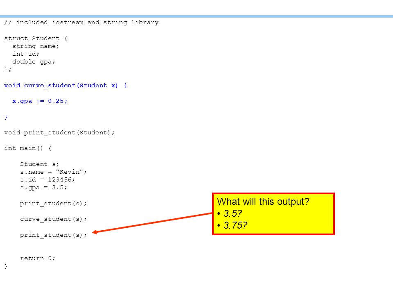Click the 'curve_student(s);' call line
Screen dimensions: 393x295
(53, 219)
